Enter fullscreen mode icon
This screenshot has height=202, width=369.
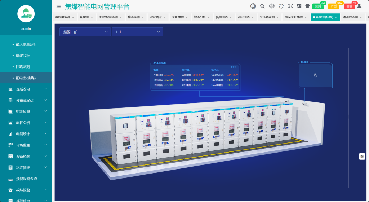pyautogui.click(x=291, y=6)
